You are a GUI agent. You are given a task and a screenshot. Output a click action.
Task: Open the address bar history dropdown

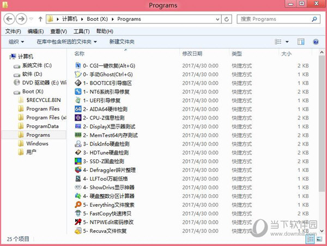(217, 19)
